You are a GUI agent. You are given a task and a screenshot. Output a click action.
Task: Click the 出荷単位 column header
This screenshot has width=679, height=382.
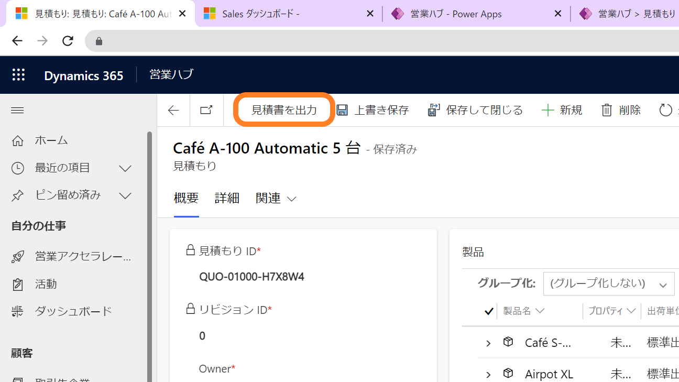coord(663,311)
